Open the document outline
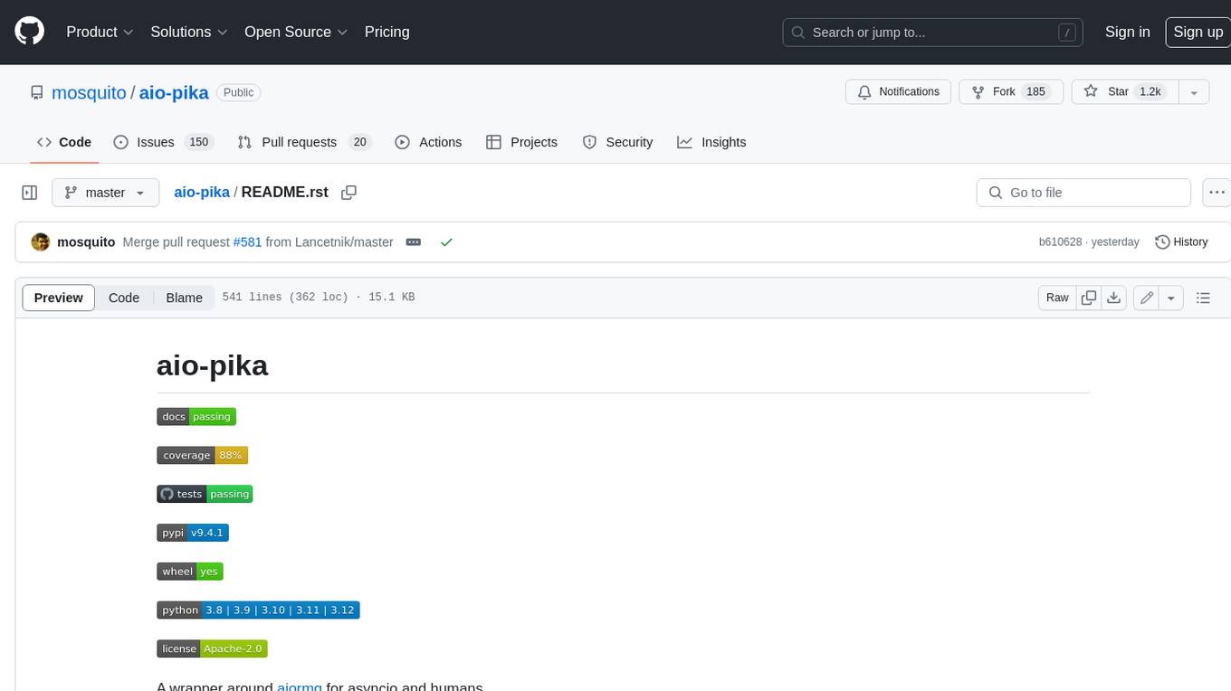 tap(1203, 298)
